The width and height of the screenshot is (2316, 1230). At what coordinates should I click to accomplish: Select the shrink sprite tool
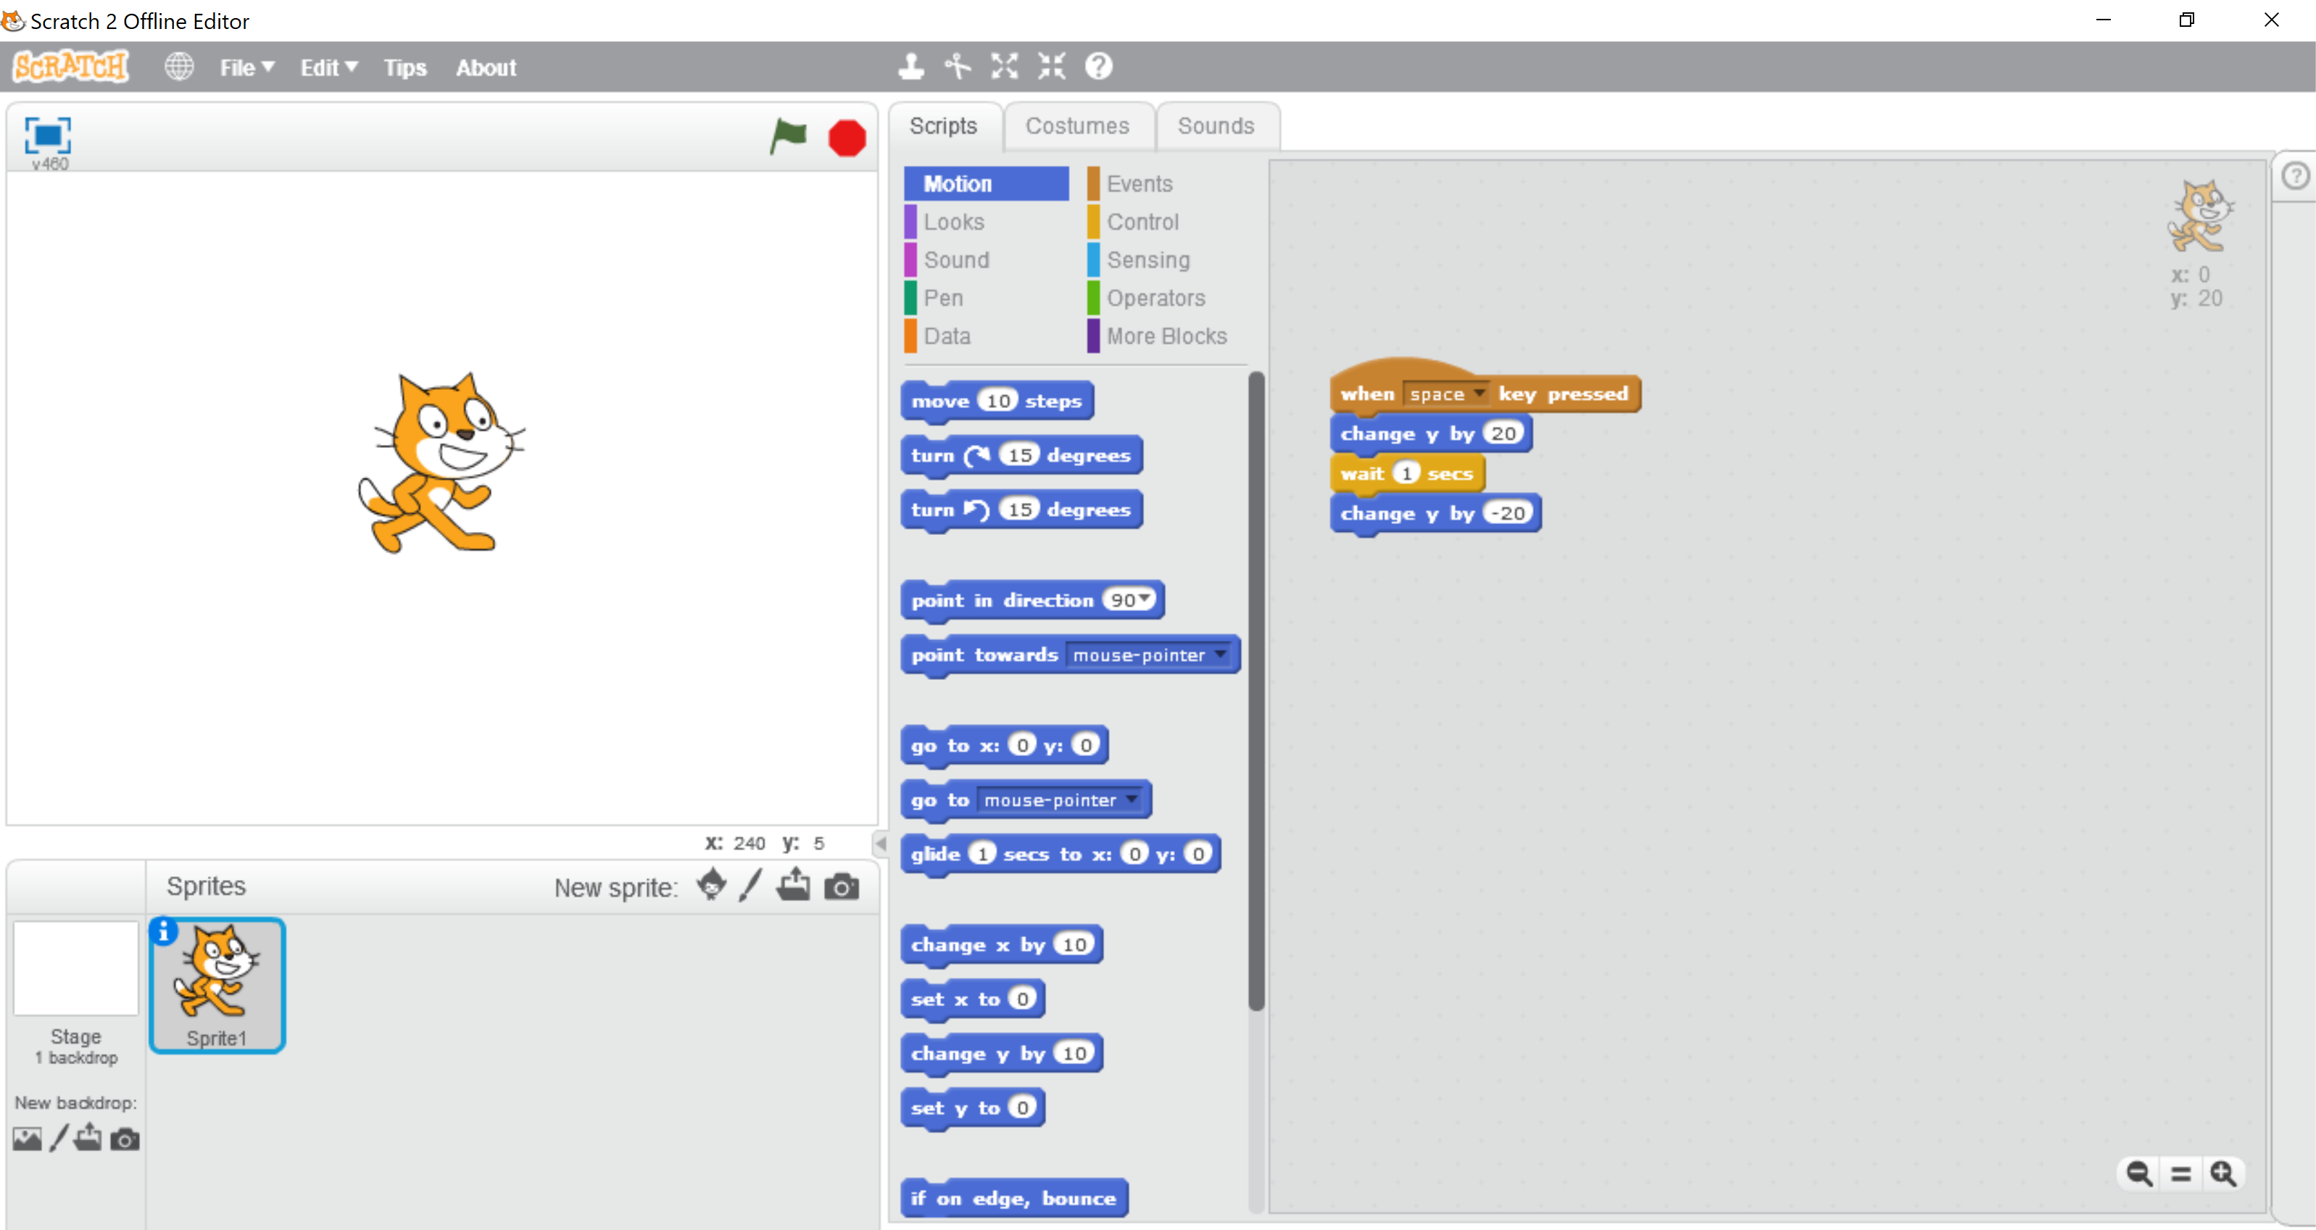pyautogui.click(x=1051, y=67)
